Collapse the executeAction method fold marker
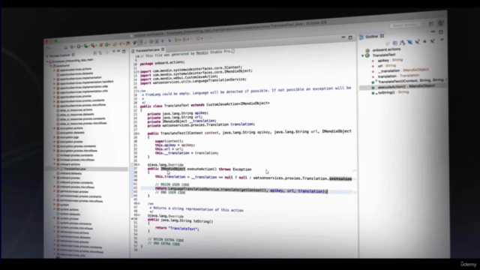Viewport: 480px width, 270px height. coord(138,165)
